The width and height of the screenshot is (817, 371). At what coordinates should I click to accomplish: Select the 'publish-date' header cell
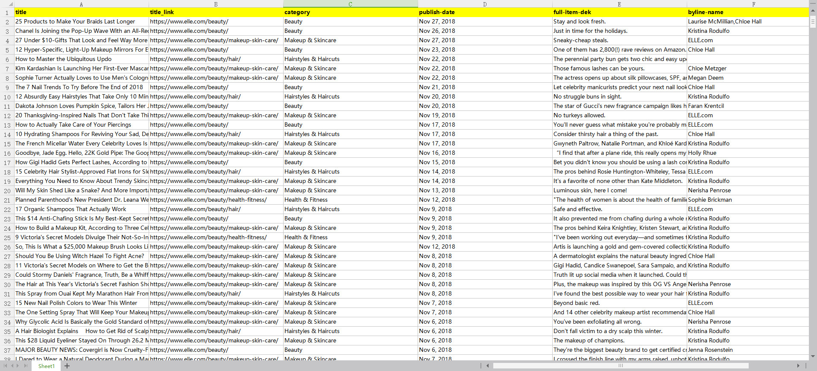(485, 12)
